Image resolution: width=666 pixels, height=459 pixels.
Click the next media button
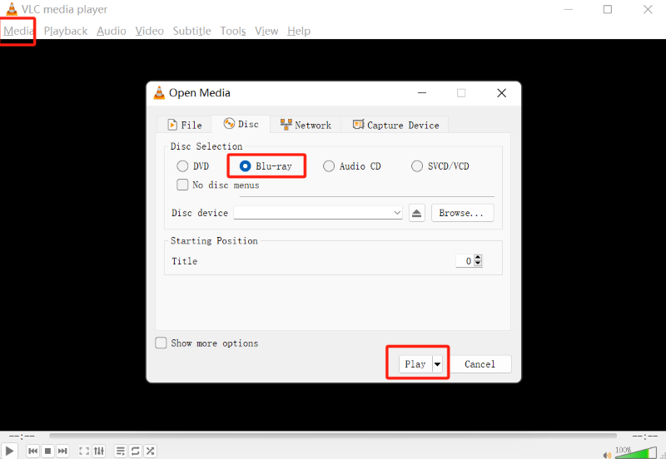[x=62, y=451]
